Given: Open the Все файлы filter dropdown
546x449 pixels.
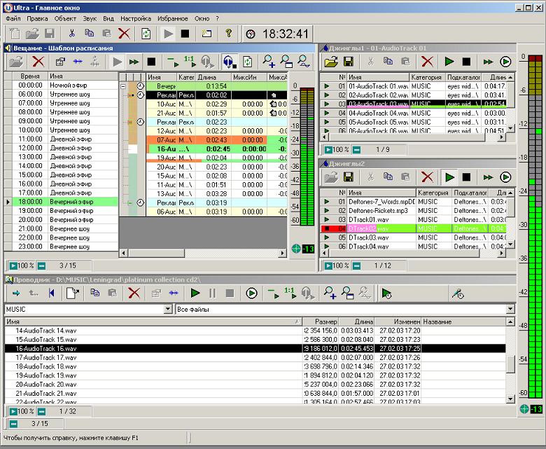Looking at the screenshot, I should pos(510,309).
